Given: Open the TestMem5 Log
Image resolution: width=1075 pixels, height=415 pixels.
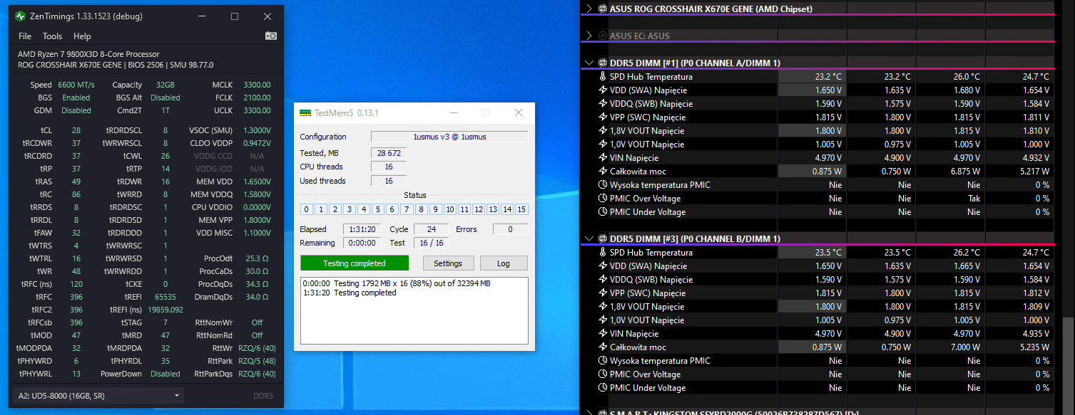Looking at the screenshot, I should [x=504, y=263].
